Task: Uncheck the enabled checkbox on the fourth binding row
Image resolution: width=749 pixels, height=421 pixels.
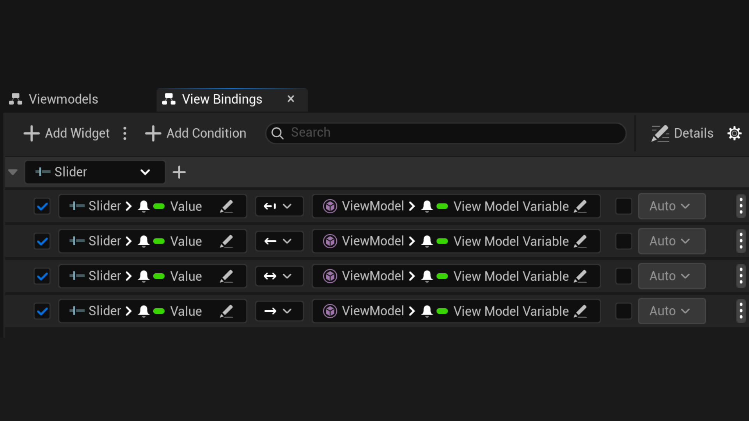Action: coord(42,311)
